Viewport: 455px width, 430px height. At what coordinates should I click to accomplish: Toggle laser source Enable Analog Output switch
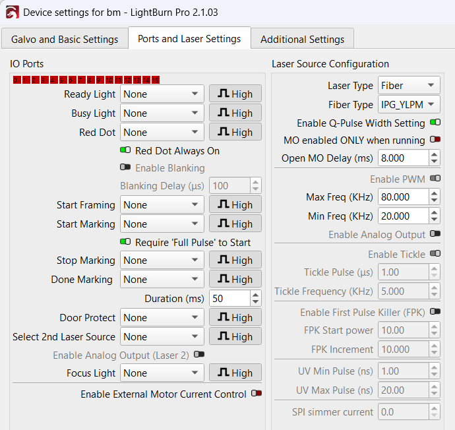(435, 233)
